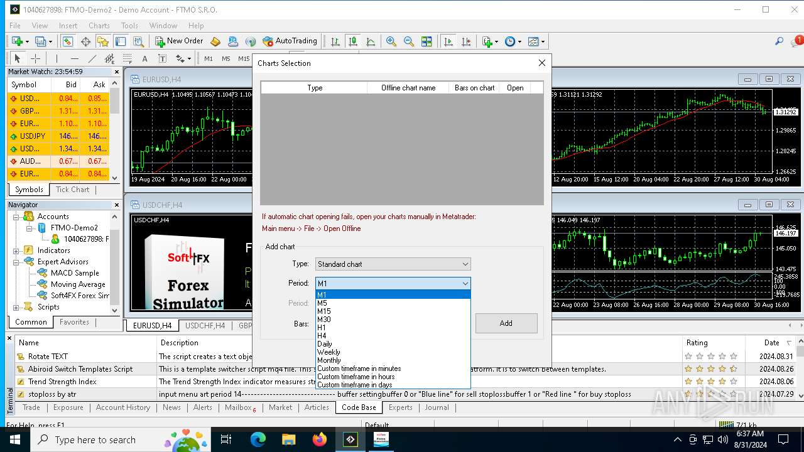This screenshot has height=452, width=804.
Task: Expand the Indicators node in Navigator
Action: coord(16,250)
